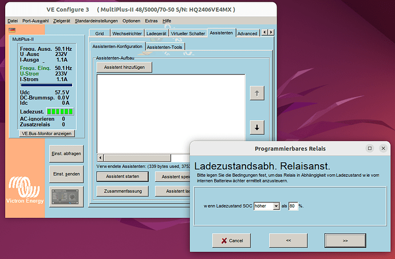
Task: Click the Assistent laden button
Action: [x=173, y=191]
